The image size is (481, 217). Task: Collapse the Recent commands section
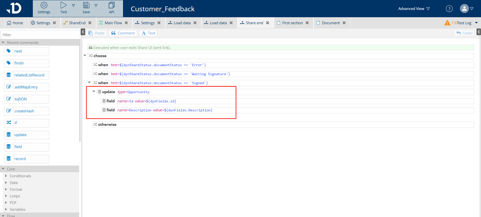point(3,43)
